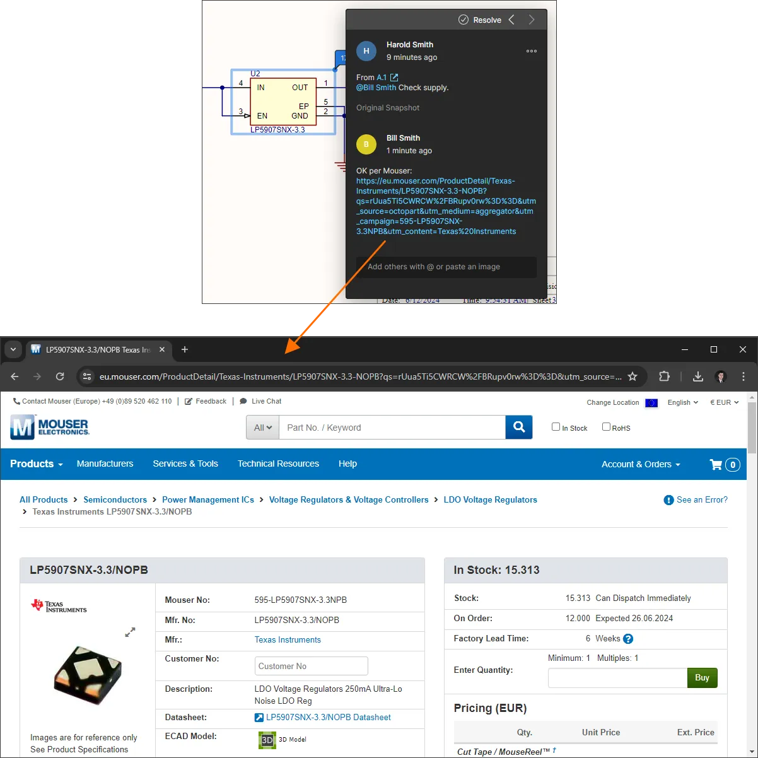Open the All search category dropdown
The image size is (758, 758).
tap(263, 428)
